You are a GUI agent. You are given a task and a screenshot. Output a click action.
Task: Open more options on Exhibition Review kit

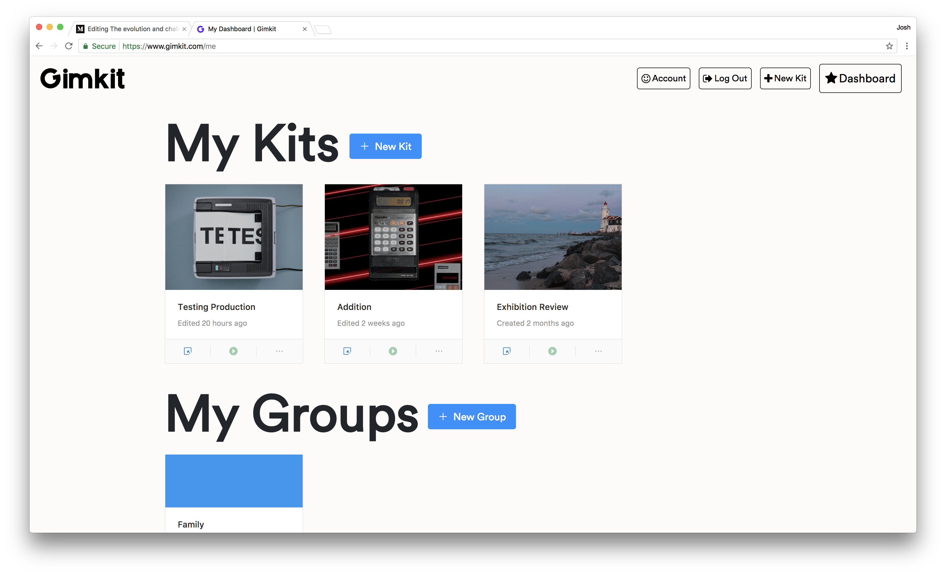(598, 351)
